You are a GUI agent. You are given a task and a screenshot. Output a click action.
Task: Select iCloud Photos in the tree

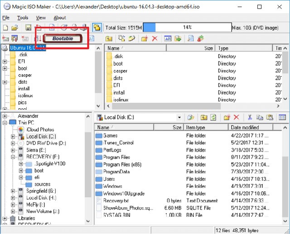point(40,130)
